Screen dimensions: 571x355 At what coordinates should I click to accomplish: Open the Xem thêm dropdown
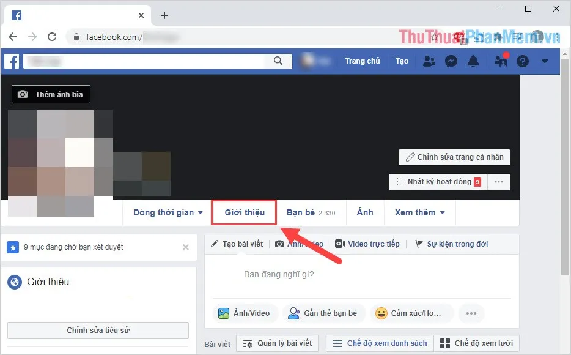point(419,212)
